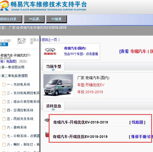Select the 当前车型 tab
This screenshot has height=152, width=153.
(x=54, y=67)
